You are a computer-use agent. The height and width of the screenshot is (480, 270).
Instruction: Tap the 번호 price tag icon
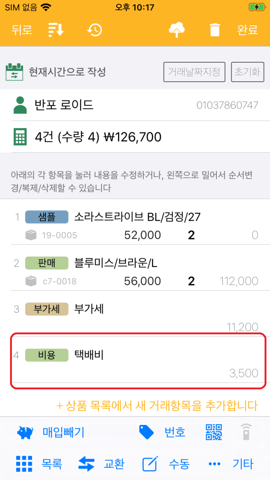click(146, 432)
